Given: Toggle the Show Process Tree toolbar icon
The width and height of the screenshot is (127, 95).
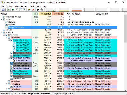Looking at the screenshot, I should point(17,10).
